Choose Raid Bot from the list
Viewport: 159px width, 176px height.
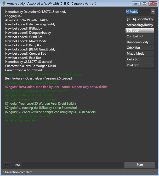click(x=140, y=65)
